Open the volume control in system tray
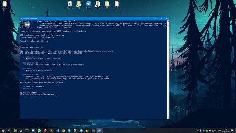This screenshot has height=133, width=236. [215, 130]
